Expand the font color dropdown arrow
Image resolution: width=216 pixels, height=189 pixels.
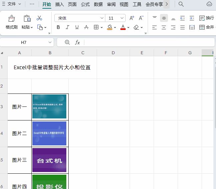pos(128,27)
